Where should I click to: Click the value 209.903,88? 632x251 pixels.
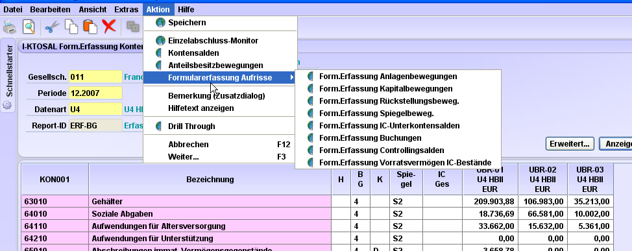coord(490,202)
